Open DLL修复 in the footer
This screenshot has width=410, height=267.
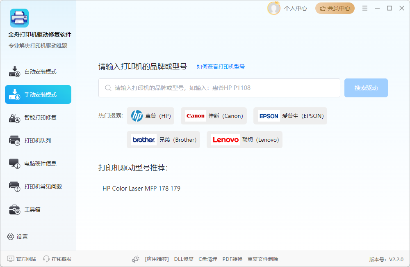pyautogui.click(x=184, y=259)
